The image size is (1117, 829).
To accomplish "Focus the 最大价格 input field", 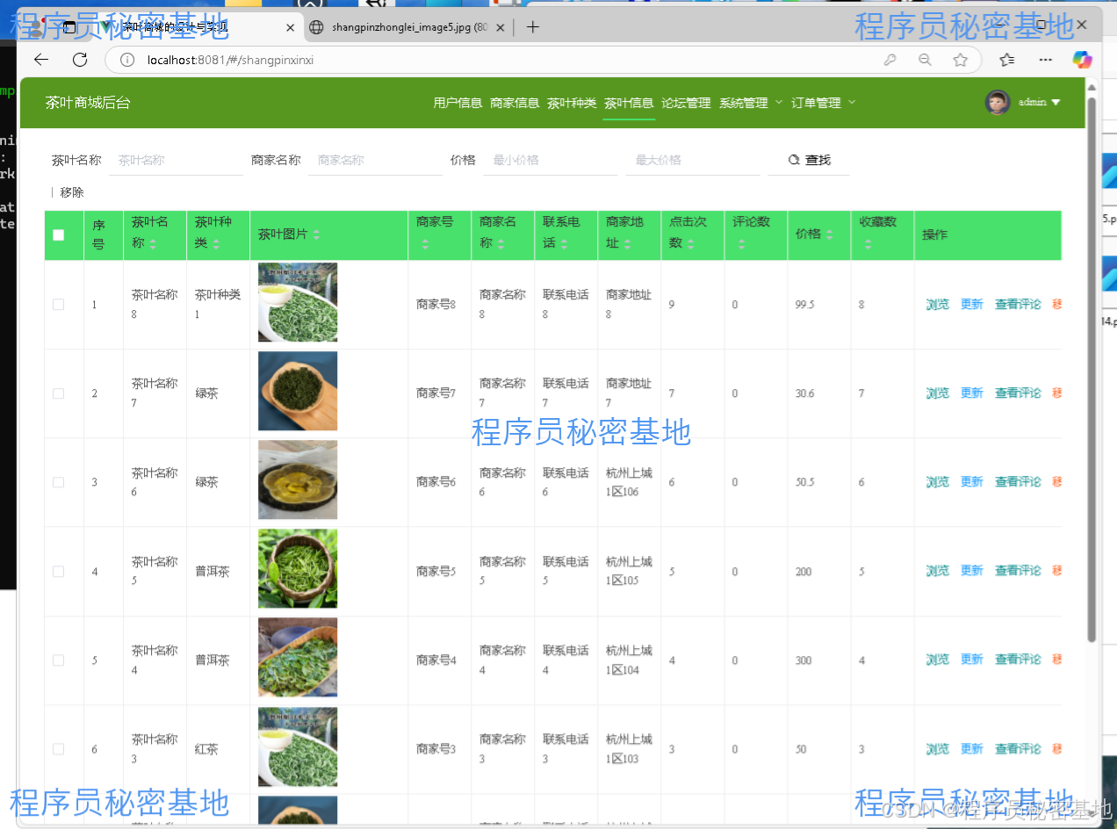I will [x=693, y=160].
